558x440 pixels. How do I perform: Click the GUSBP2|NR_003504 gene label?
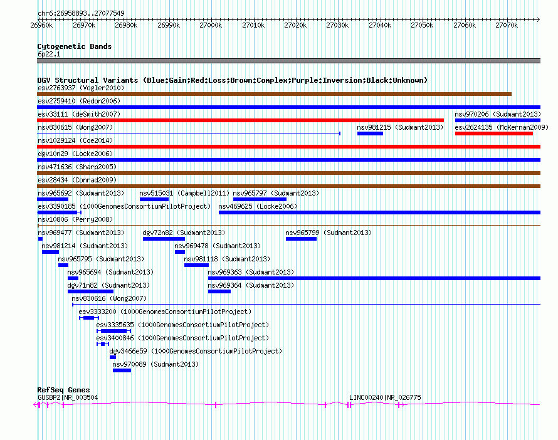point(68,397)
